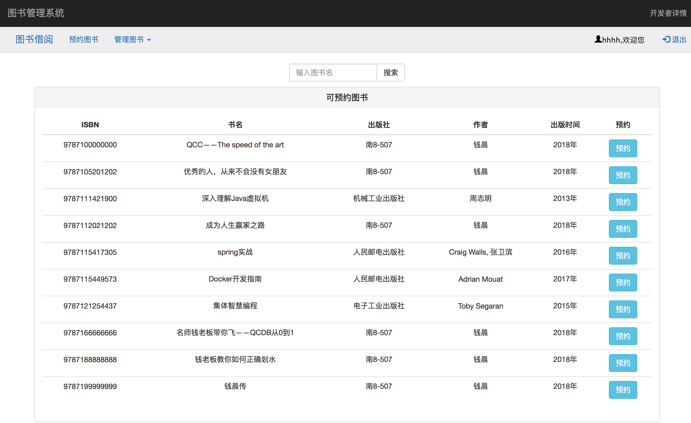Click the title 深入理解Java虚拟机
Image resolution: width=691 pixels, height=423 pixels.
pyautogui.click(x=235, y=199)
